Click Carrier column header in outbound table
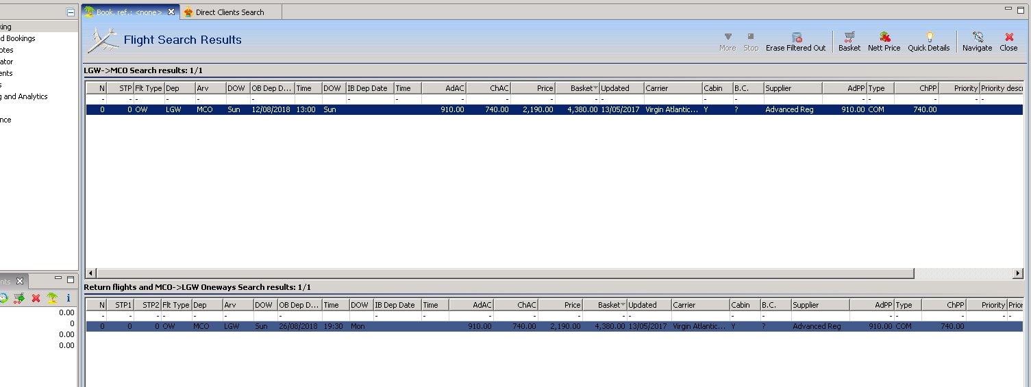The height and width of the screenshot is (387, 1031). tap(673, 88)
